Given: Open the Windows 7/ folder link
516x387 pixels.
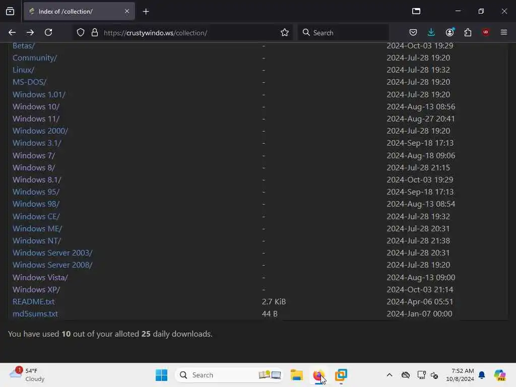Looking at the screenshot, I should click(x=34, y=155).
